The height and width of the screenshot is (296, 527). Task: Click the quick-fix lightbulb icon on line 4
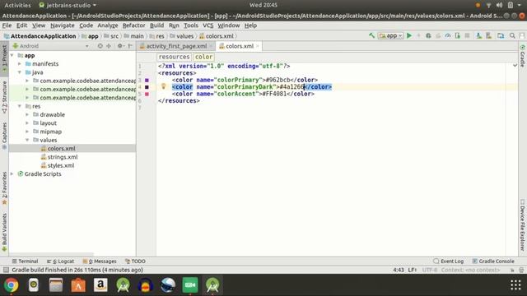pyautogui.click(x=164, y=86)
